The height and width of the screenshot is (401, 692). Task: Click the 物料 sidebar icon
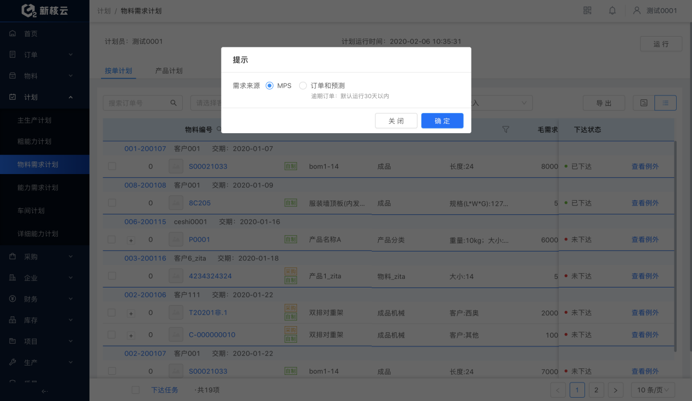point(13,76)
